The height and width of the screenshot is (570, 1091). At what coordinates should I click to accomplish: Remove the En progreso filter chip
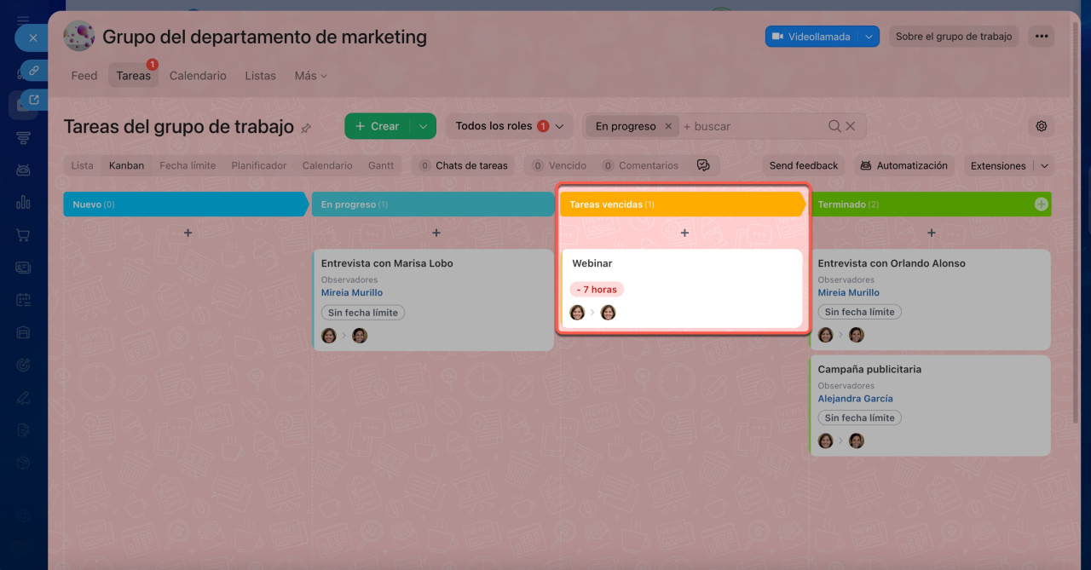click(668, 126)
